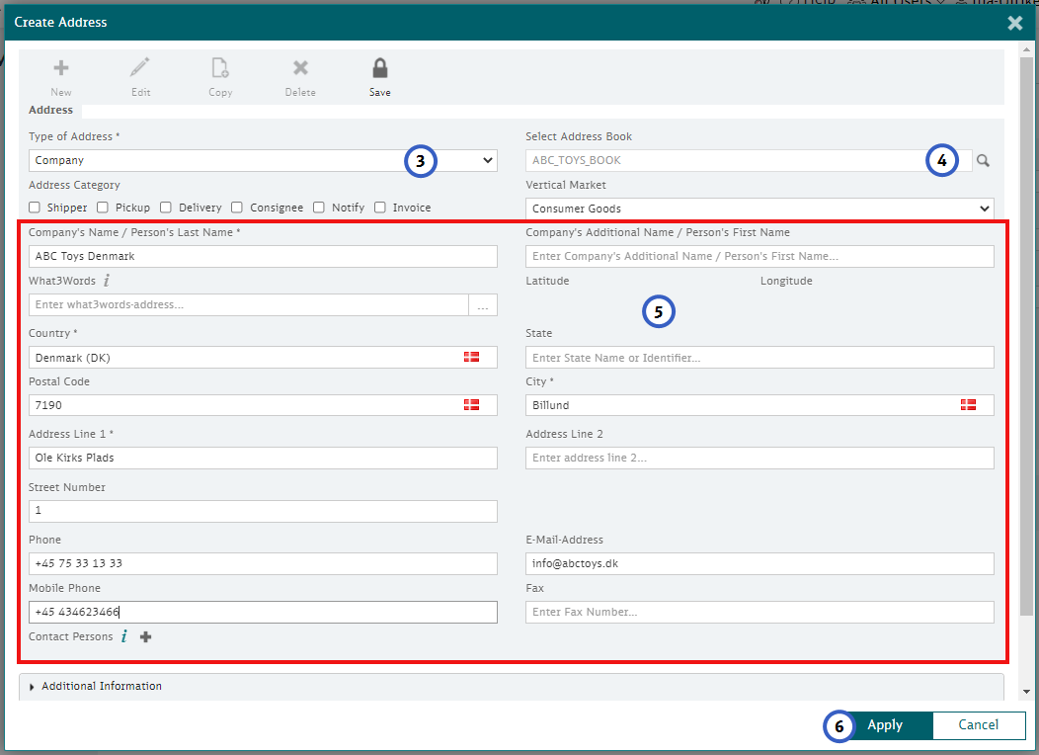Click the Phone number field
Viewport: 1039px width, 755px height.
click(x=263, y=563)
